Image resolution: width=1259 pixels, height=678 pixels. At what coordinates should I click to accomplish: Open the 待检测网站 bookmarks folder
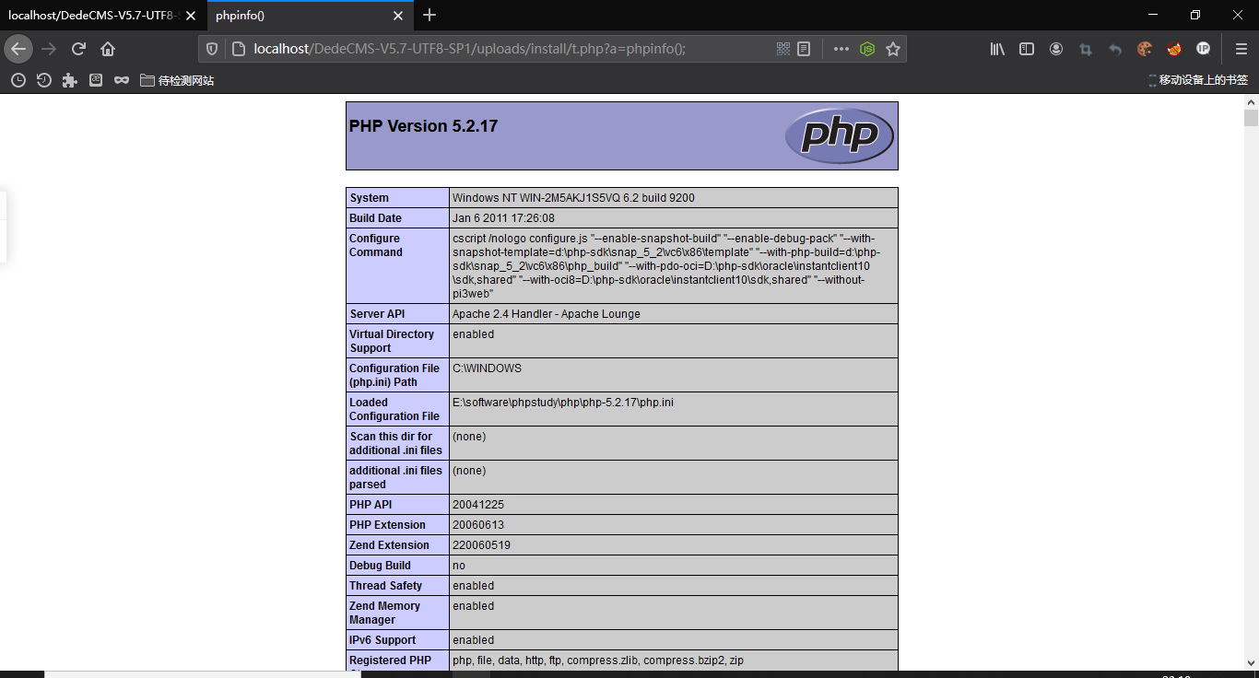(x=177, y=80)
